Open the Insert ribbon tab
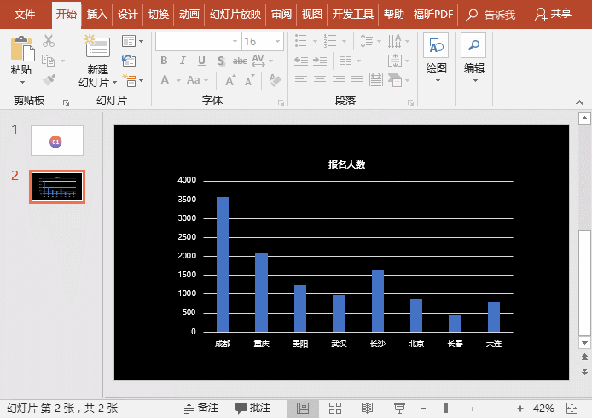Screen dimensions: 592x418 [x=97, y=15]
